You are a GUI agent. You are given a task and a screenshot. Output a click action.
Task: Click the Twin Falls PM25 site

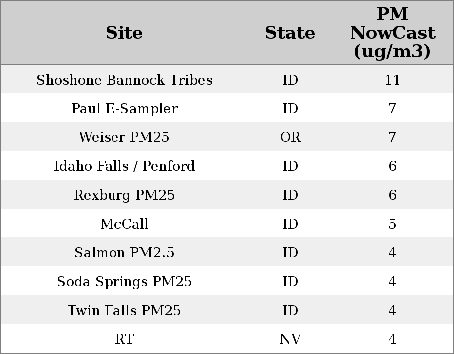pyautogui.click(x=124, y=311)
